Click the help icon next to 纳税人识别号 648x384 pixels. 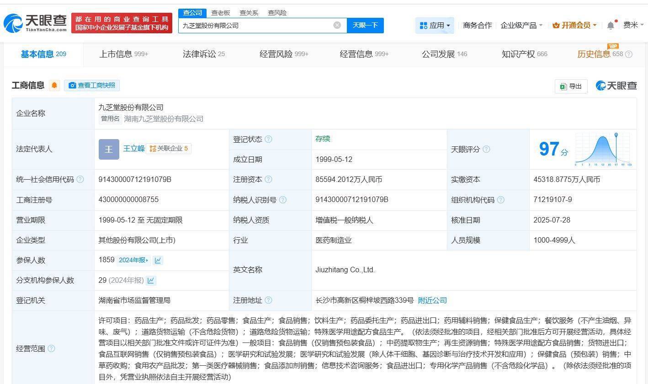[x=283, y=200]
